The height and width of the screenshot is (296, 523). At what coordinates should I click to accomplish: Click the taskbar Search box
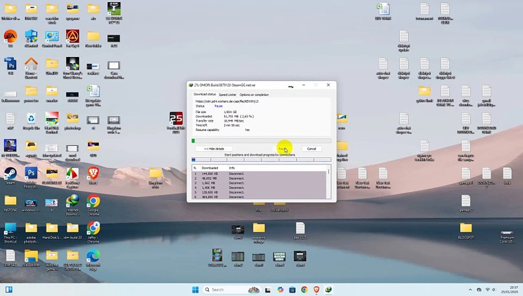pyautogui.click(x=232, y=289)
